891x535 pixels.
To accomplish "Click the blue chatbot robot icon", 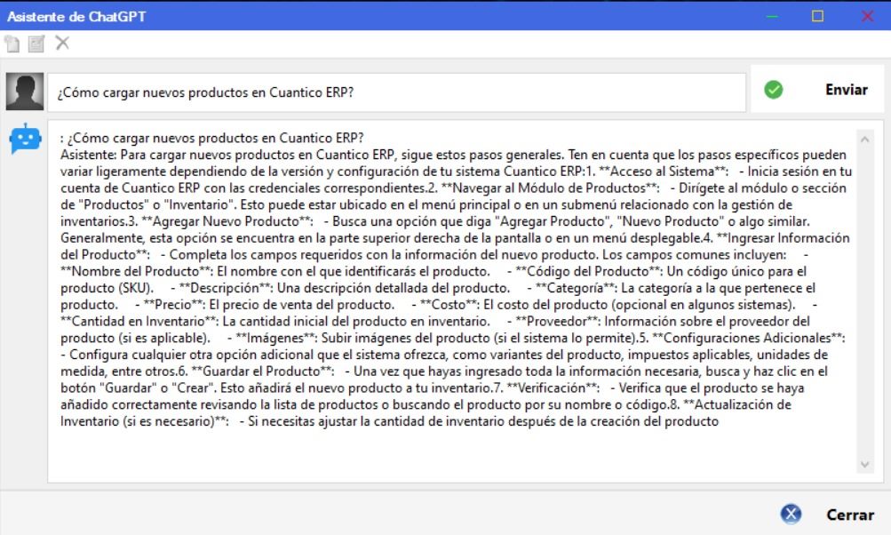I will click(x=25, y=138).
